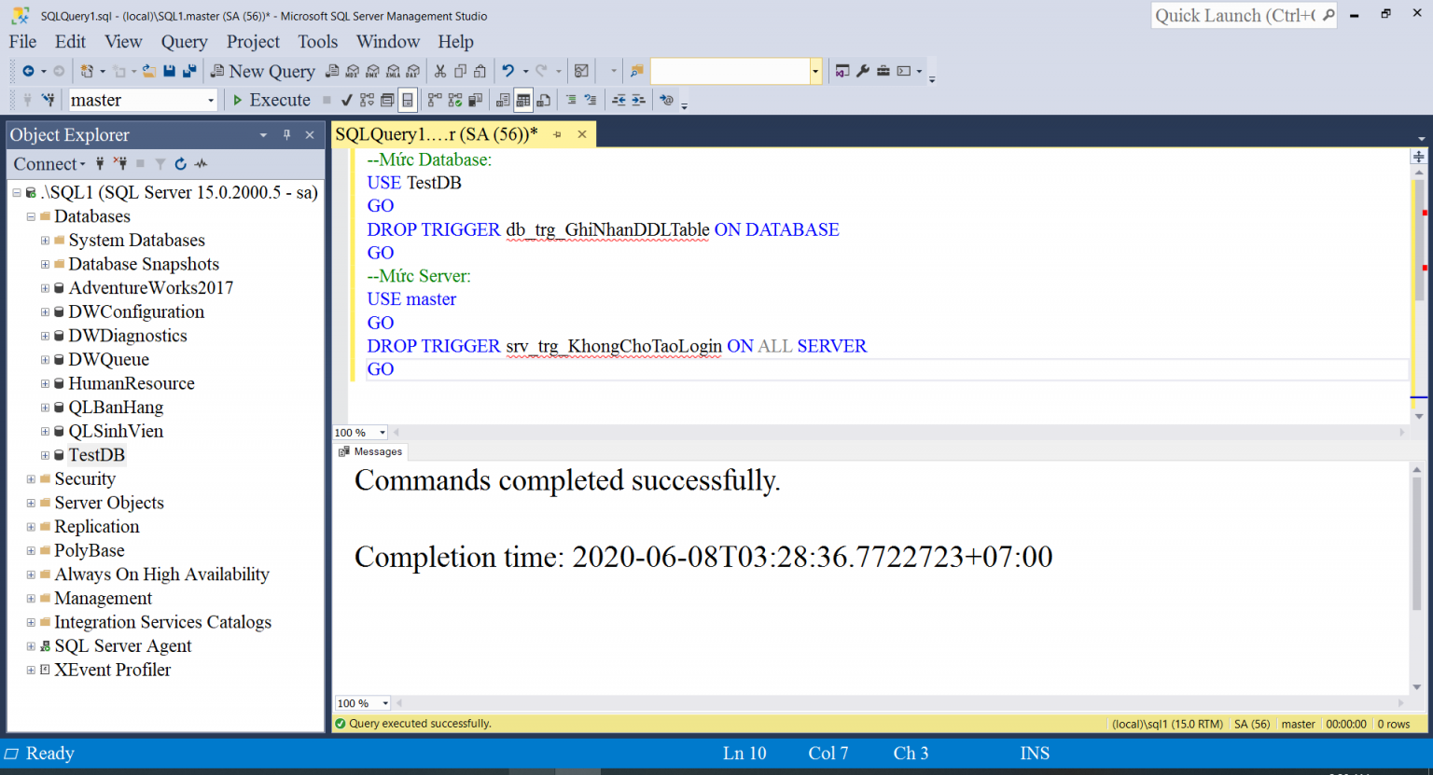The width and height of the screenshot is (1433, 775).
Task: Open the Activity Monitor from Object Explorer
Action: [201, 164]
